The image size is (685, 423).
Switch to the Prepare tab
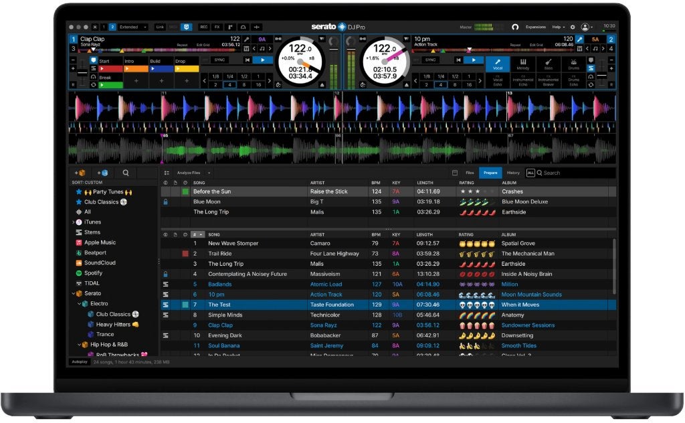(x=490, y=173)
